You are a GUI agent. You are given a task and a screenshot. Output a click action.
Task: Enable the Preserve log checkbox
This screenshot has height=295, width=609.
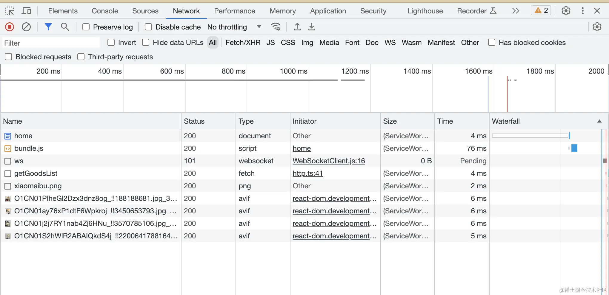coord(86,27)
